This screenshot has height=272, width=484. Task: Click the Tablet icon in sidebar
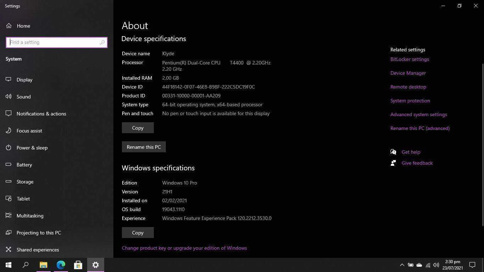point(9,199)
